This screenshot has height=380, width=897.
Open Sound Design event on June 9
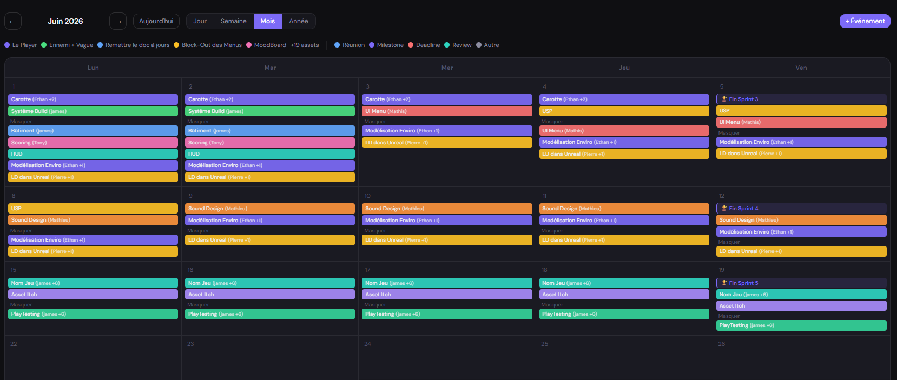[x=270, y=208]
